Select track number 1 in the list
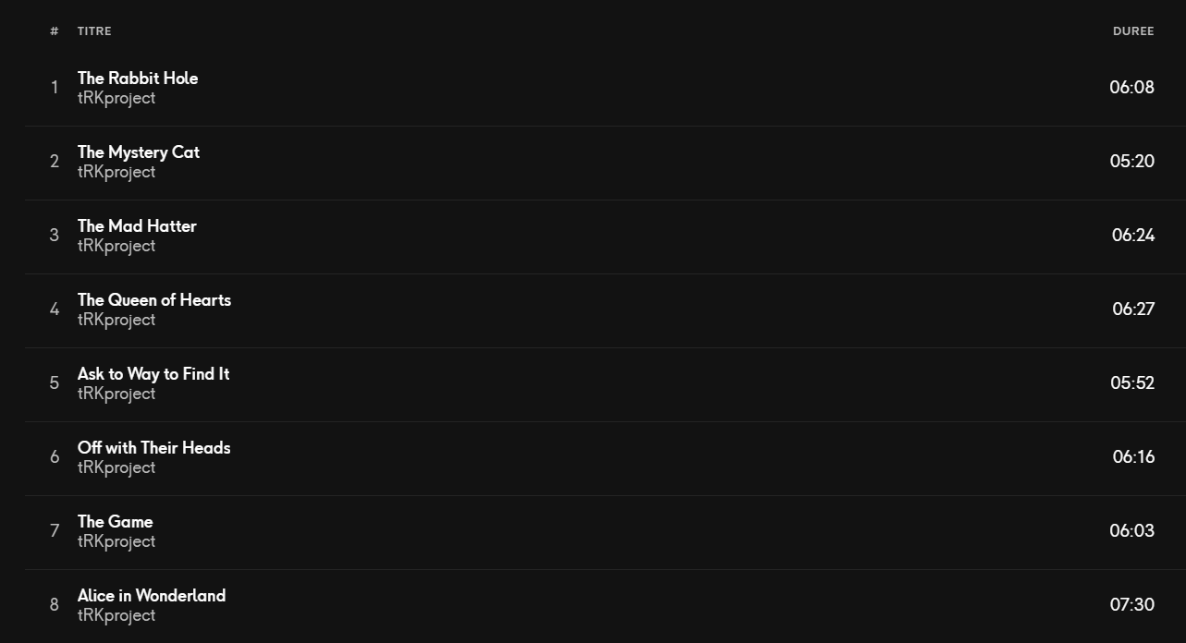The width and height of the screenshot is (1186, 643). coord(55,88)
